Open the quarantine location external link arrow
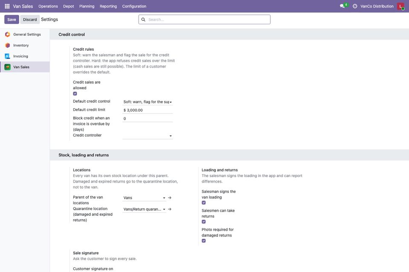The image size is (409, 272). (170, 209)
